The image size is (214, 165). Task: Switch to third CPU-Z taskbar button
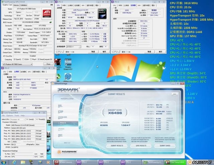[131, 162]
